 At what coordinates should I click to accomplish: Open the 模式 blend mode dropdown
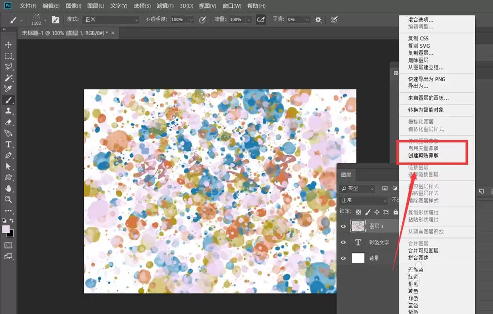[x=110, y=20]
